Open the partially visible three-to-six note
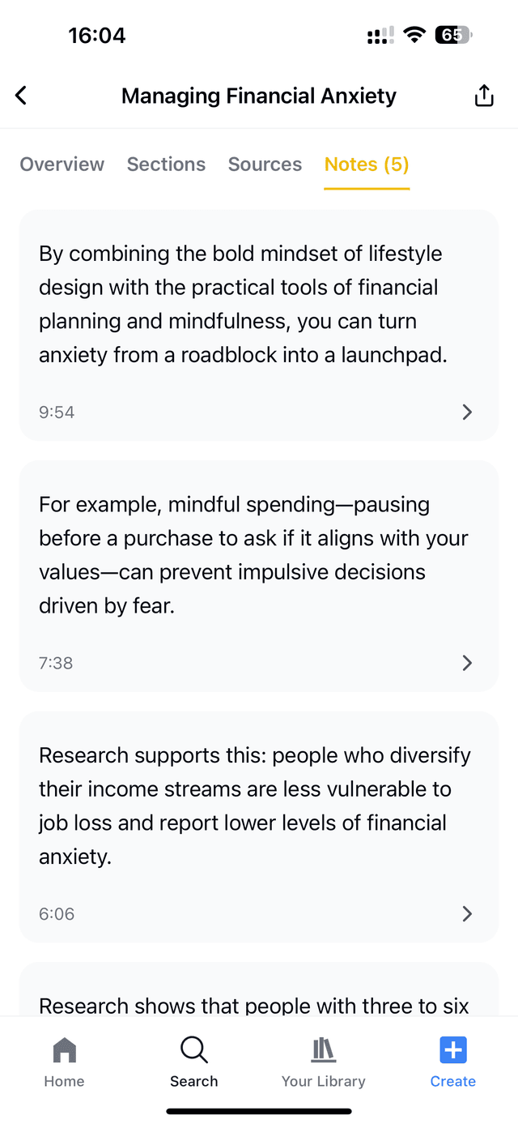 254,1005
